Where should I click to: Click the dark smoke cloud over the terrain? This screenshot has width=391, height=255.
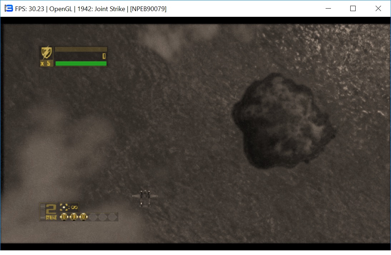pos(283,121)
